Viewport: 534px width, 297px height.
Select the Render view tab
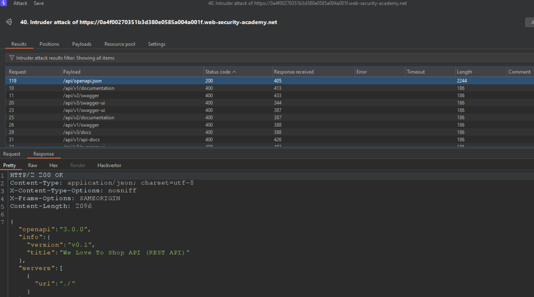[78, 166]
